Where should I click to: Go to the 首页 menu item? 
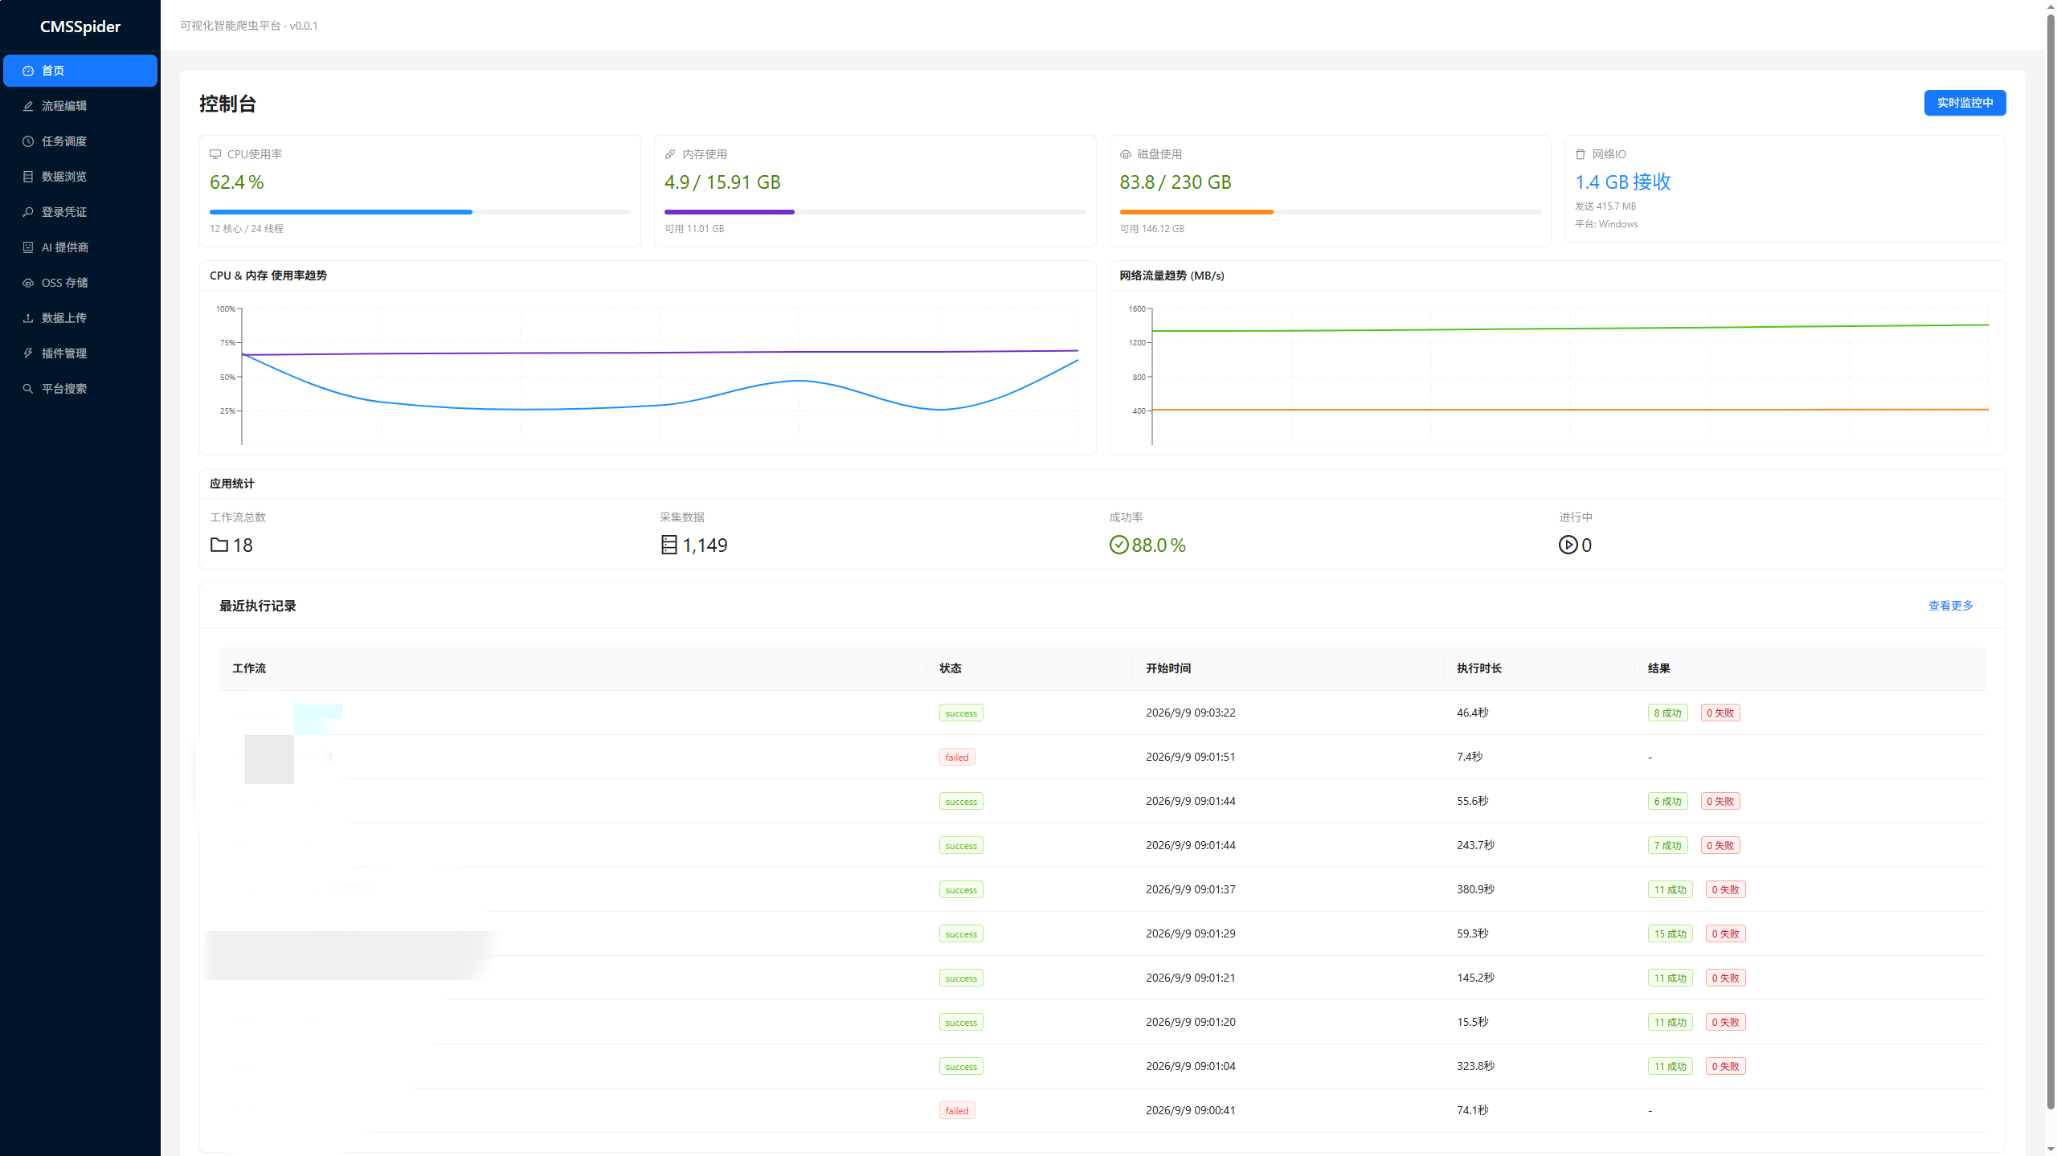pos(80,71)
